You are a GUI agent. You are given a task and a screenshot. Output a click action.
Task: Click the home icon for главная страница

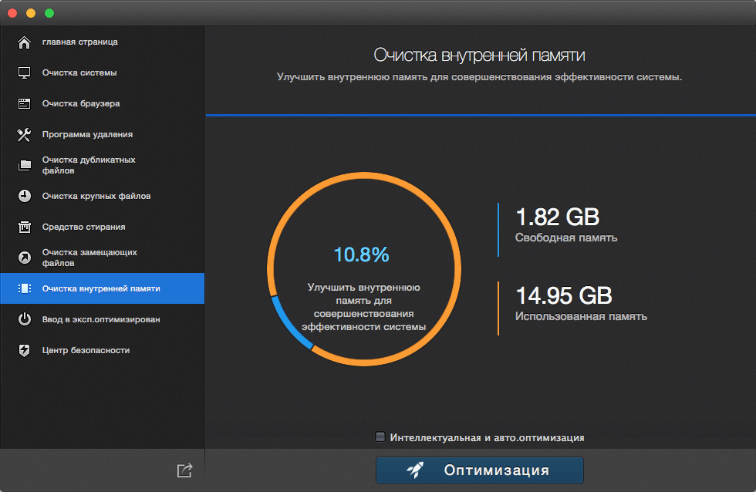[24, 42]
